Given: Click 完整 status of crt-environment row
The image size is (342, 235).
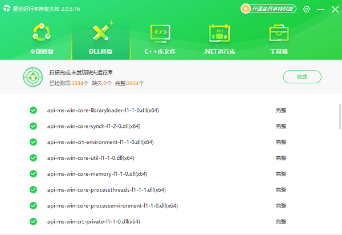Looking at the screenshot, I should coord(281,142).
